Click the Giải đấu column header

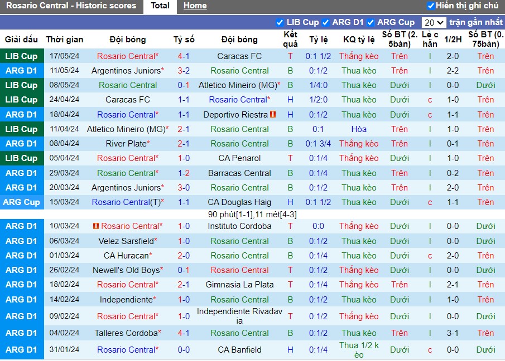click(21, 40)
